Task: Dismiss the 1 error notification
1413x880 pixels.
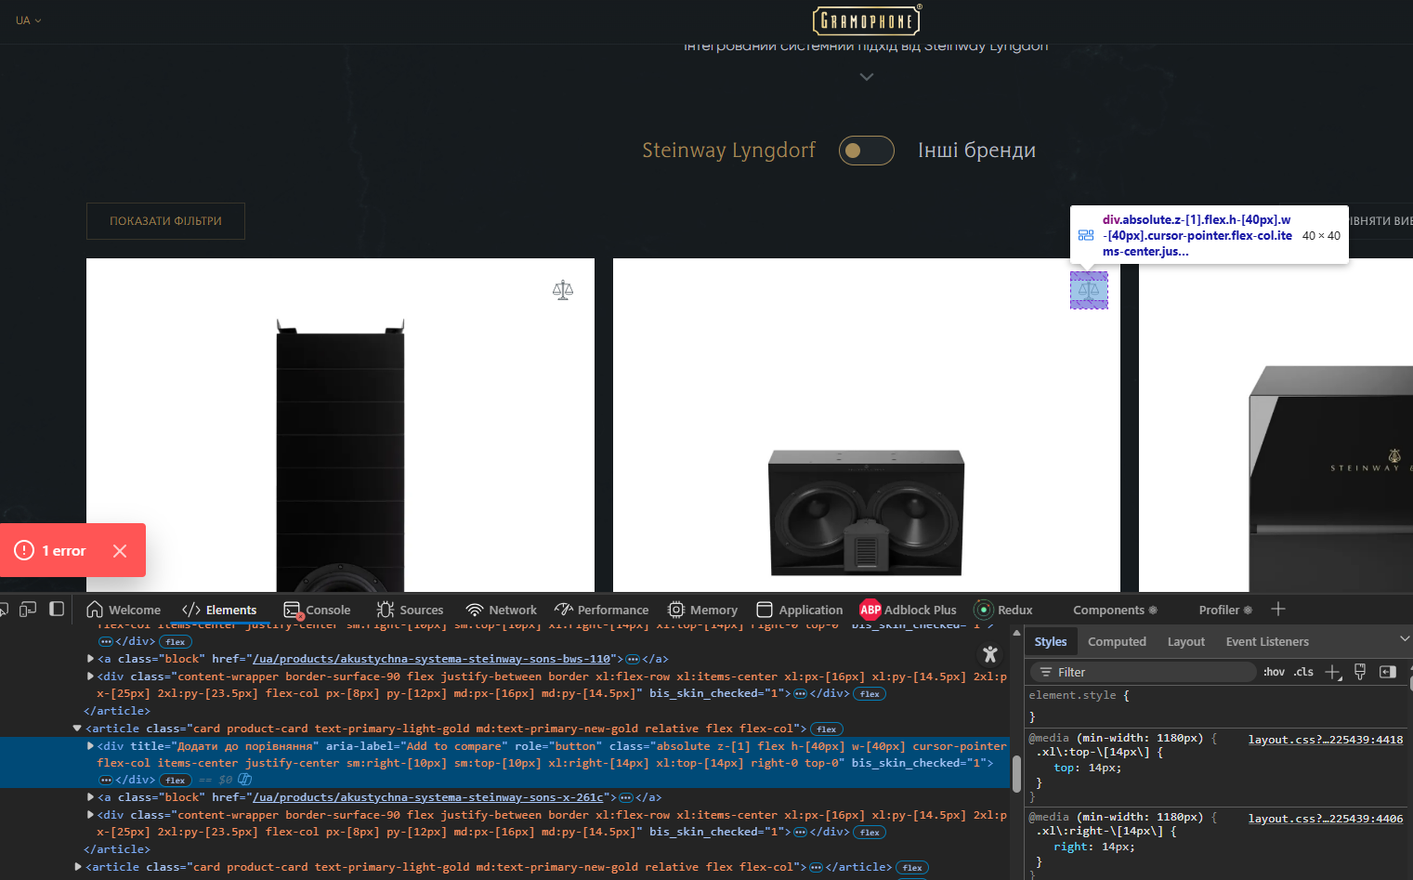Action: tap(120, 550)
